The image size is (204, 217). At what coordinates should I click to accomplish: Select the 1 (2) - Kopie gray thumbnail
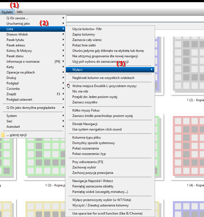188,65
